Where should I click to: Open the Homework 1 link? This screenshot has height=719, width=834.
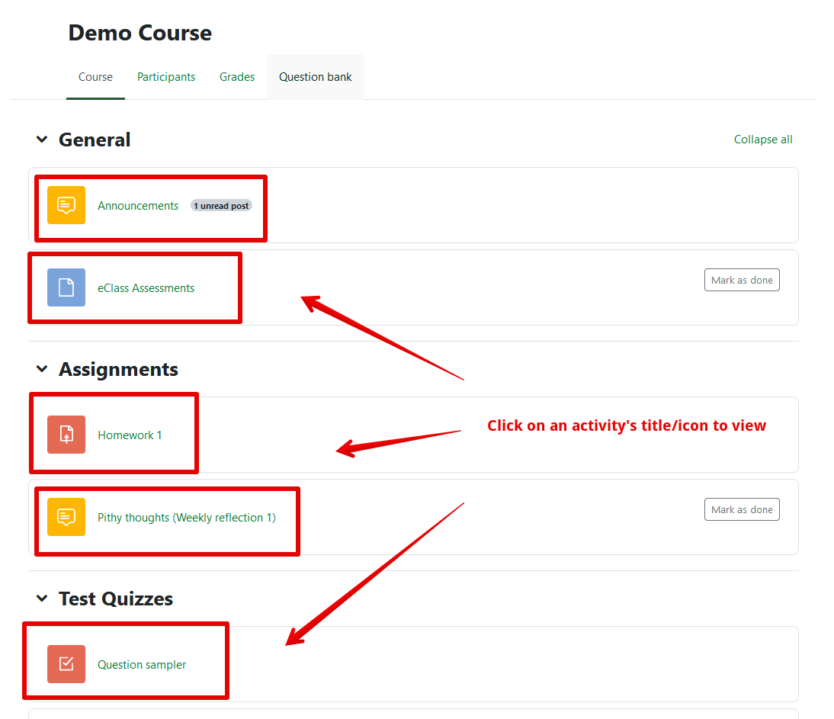pos(130,435)
